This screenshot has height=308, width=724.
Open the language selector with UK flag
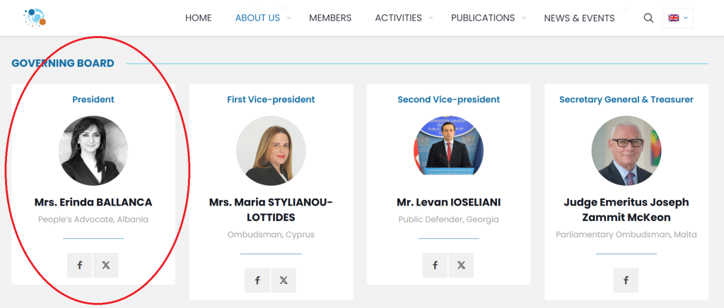pos(677,18)
